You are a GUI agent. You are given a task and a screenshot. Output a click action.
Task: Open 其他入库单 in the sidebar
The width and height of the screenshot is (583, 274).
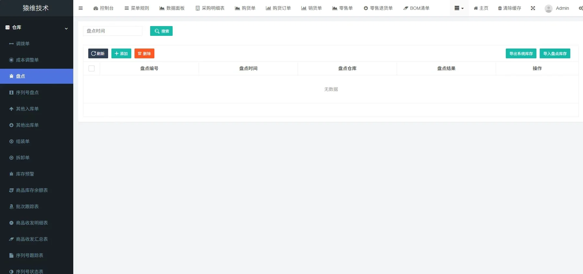coord(36,109)
